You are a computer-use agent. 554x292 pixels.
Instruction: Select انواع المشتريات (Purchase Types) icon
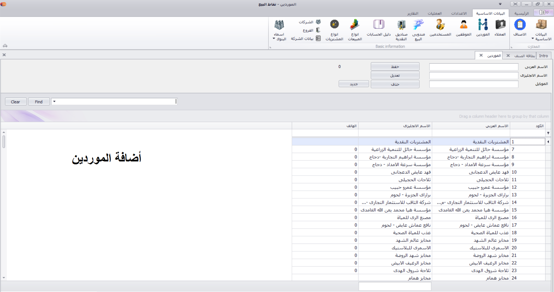pos(334,29)
